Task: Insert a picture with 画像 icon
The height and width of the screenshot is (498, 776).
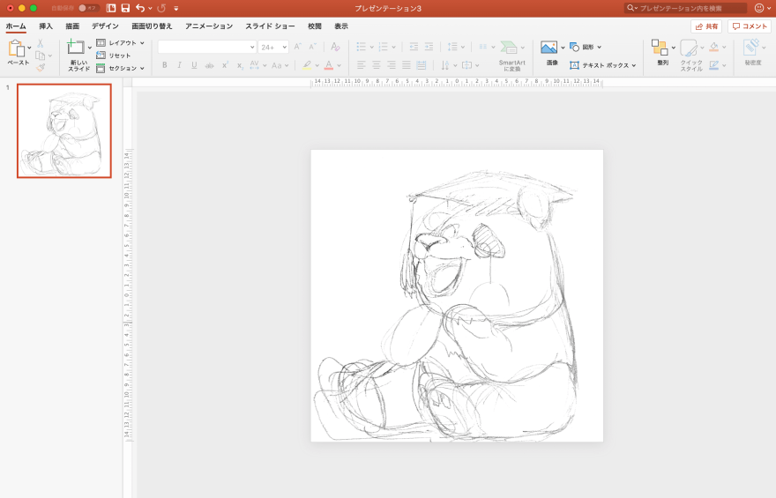Action: click(x=549, y=48)
